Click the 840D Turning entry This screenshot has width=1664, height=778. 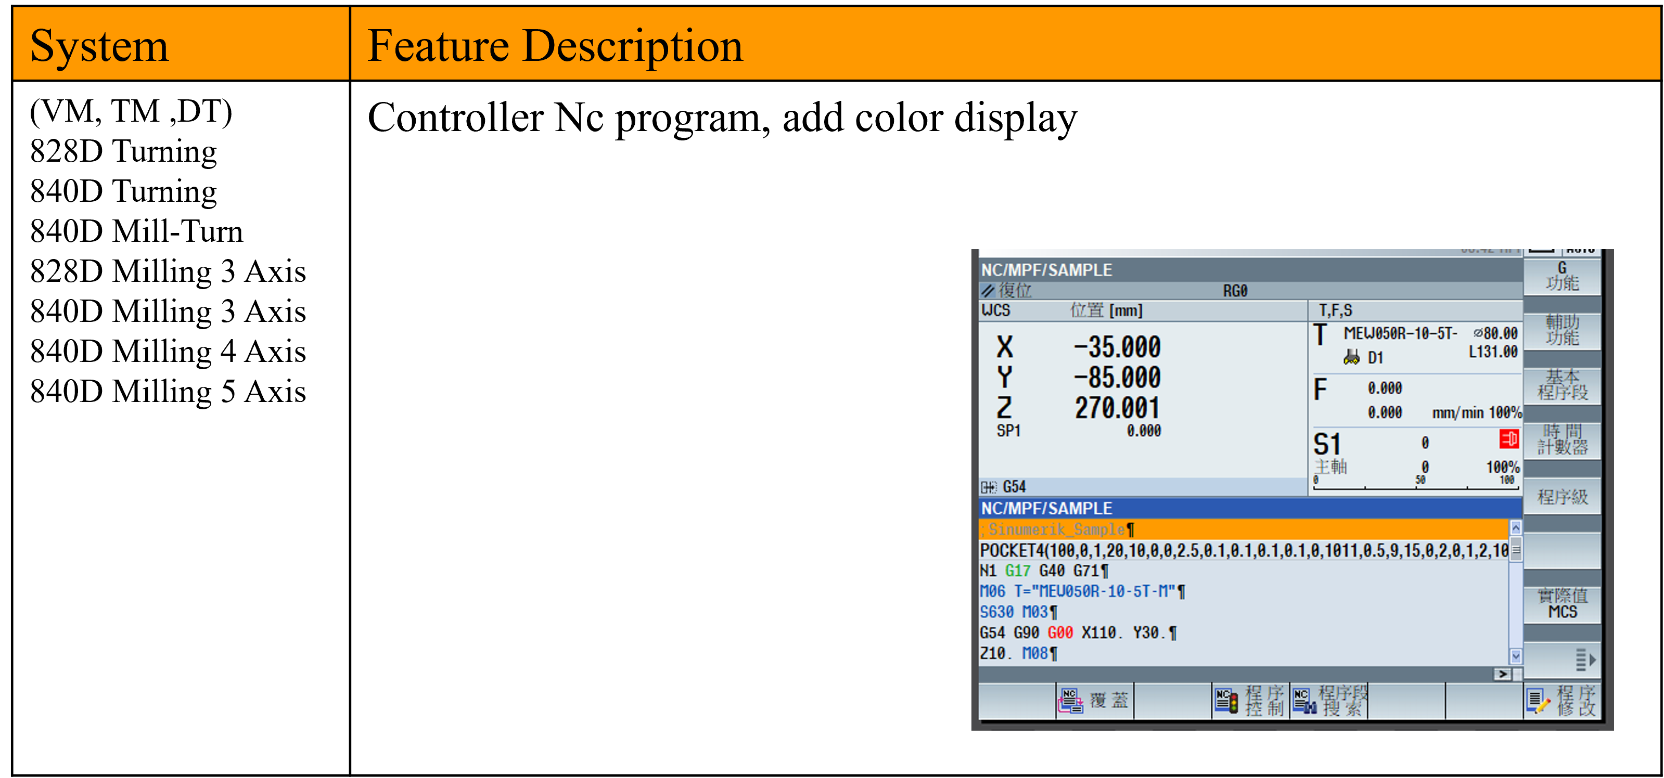123,191
